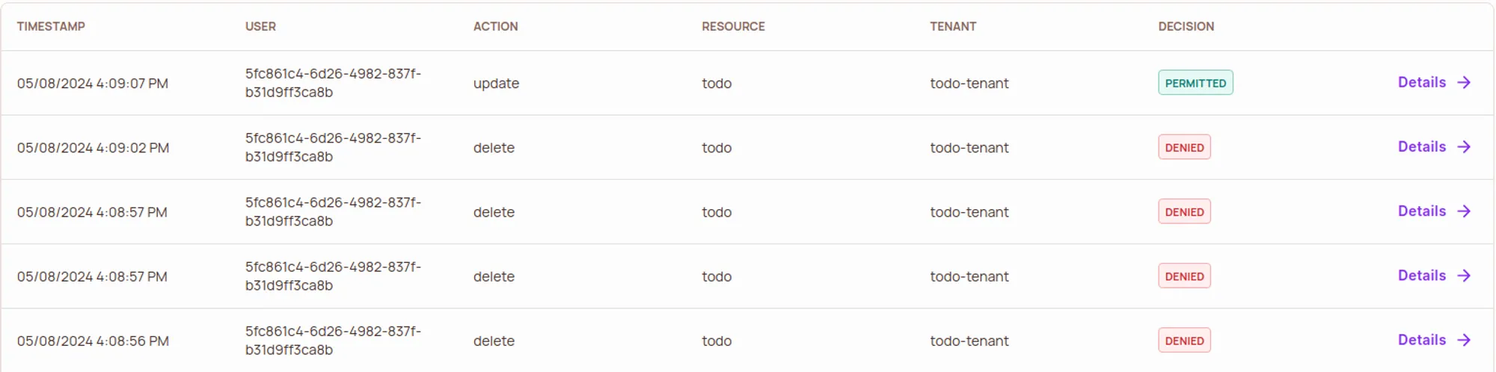Image resolution: width=1496 pixels, height=372 pixels.
Task: Click the DENIED badge in the 4:09:02 PM row
Action: coord(1184,147)
